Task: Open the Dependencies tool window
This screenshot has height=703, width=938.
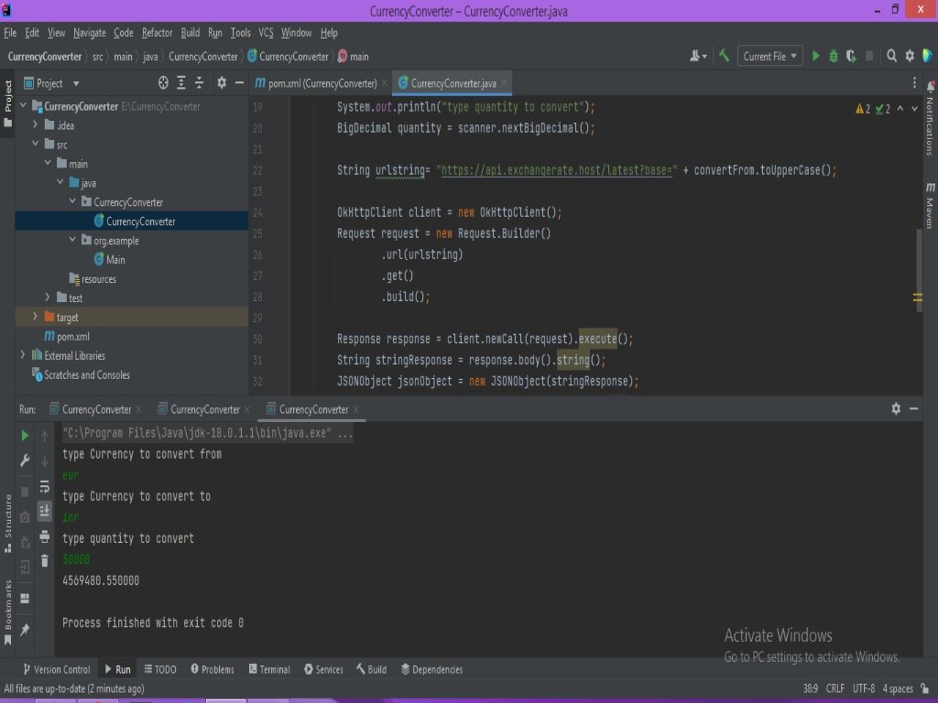Action: pyautogui.click(x=432, y=669)
